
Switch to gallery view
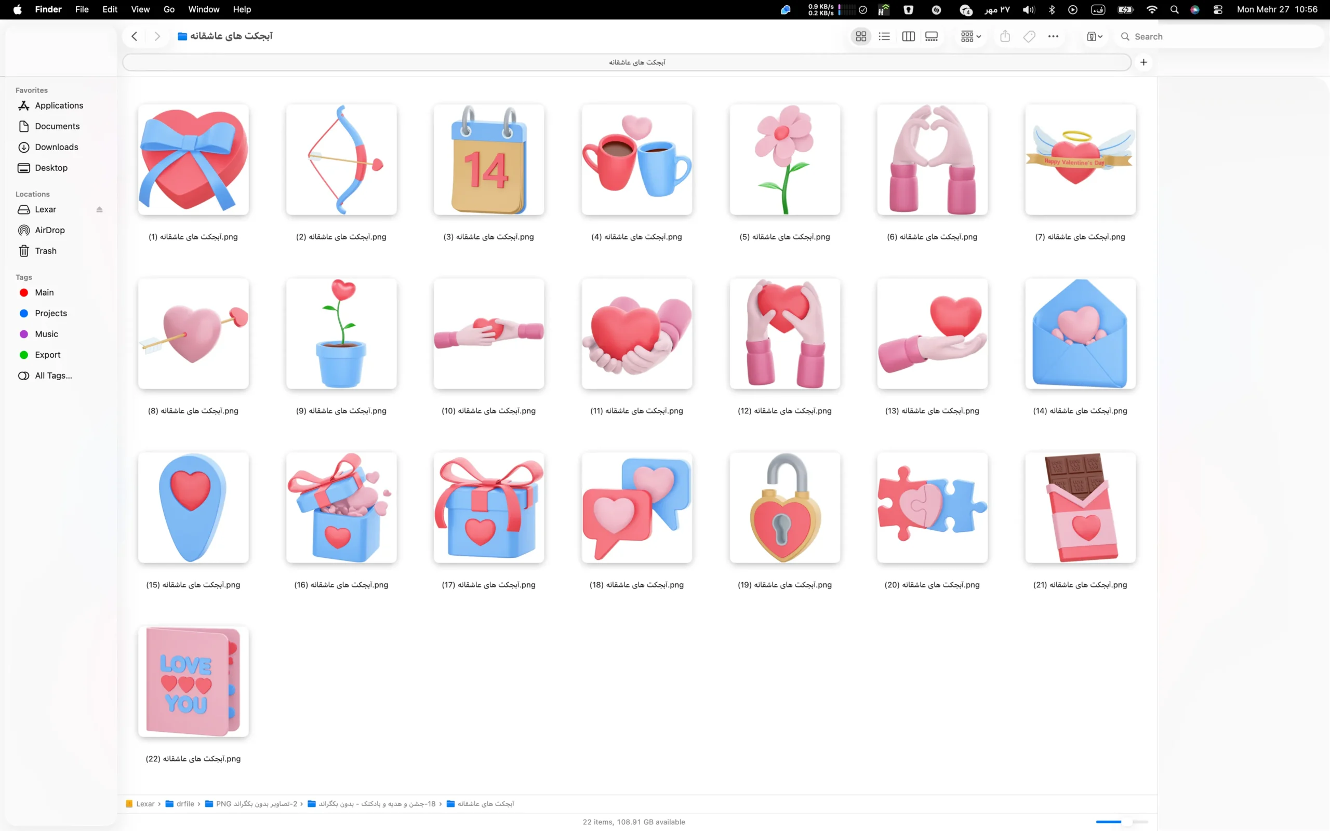click(x=932, y=36)
